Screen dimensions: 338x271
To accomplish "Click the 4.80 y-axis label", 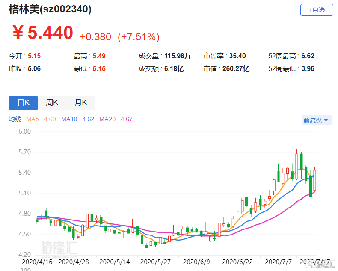I will pyautogui.click(x=24, y=214).
